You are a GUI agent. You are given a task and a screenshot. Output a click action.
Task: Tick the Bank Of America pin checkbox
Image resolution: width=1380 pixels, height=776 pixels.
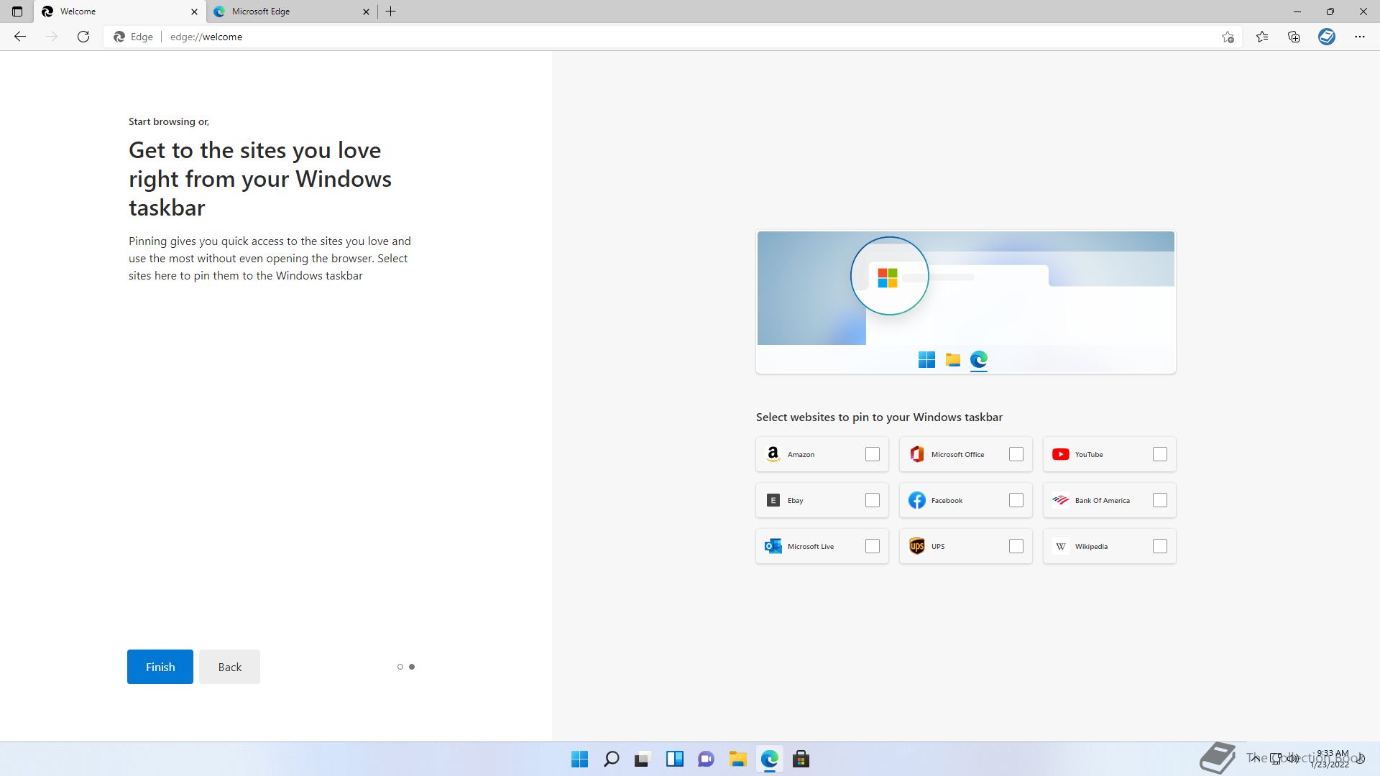point(1160,500)
